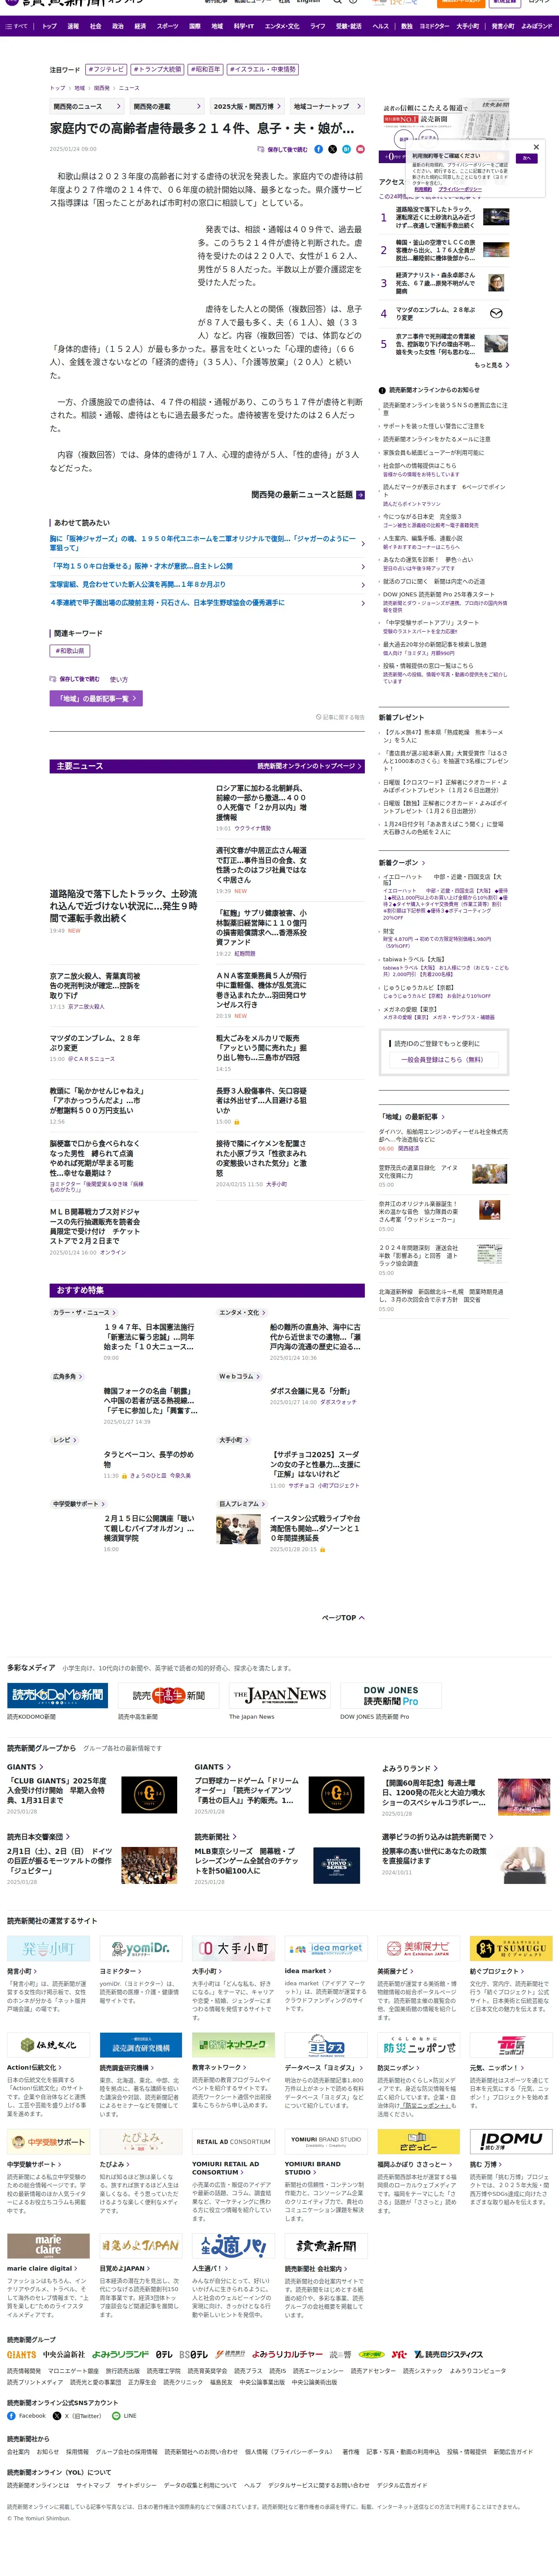Go to the 経済 nav tab
Viewport: 559px width, 2576px height.
coord(140,26)
